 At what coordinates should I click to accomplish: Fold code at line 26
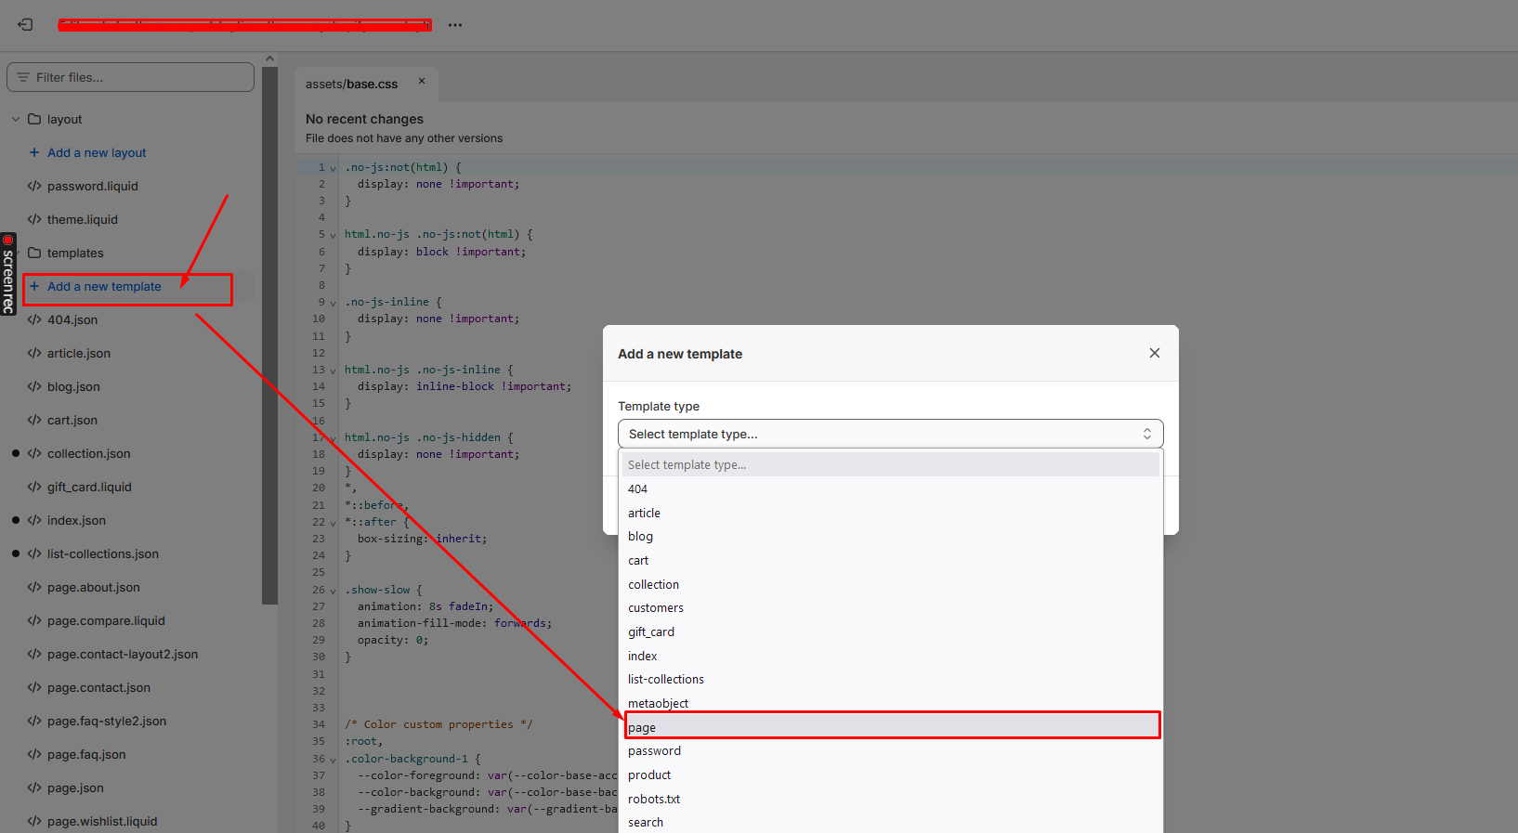point(333,591)
